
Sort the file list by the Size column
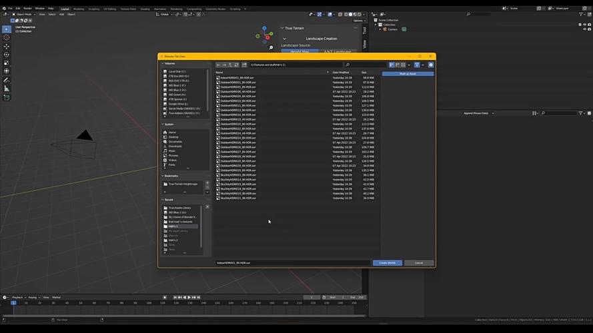[364, 73]
